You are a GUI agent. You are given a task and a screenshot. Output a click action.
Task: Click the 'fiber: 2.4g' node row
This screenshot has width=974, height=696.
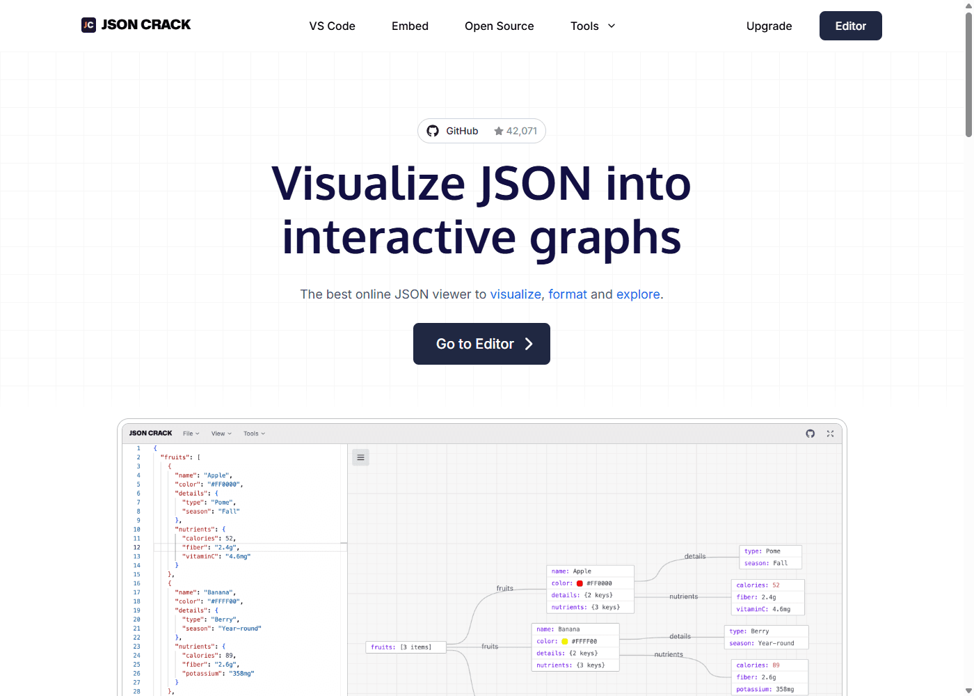(768, 597)
